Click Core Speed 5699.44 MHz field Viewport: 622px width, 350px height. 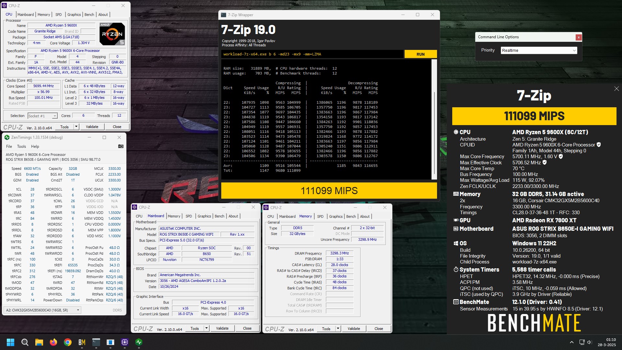[43, 86]
